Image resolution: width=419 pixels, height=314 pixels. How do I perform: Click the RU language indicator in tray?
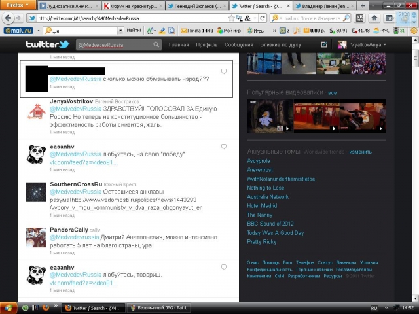click(374, 308)
